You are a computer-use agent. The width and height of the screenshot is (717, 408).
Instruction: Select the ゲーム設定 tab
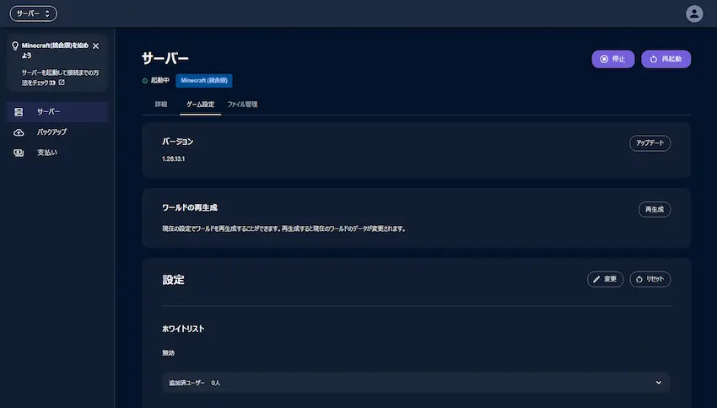pos(200,105)
